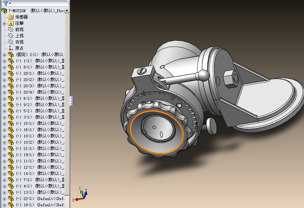Collapse the feature tree panel handle
The image size is (304, 208).
71,101
